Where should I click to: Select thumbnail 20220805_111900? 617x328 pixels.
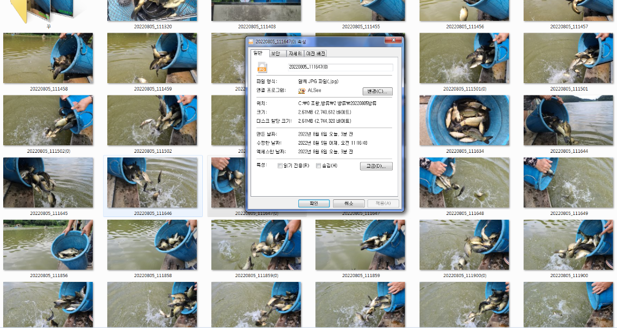pyautogui.click(x=568, y=244)
